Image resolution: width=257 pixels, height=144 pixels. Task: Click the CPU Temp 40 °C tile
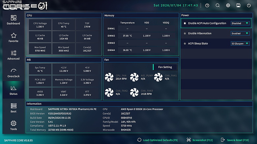tap(64, 25)
